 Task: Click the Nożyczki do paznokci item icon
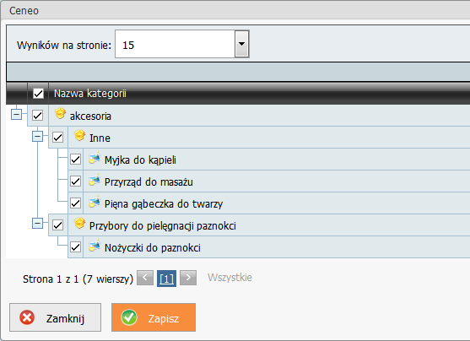[95, 246]
